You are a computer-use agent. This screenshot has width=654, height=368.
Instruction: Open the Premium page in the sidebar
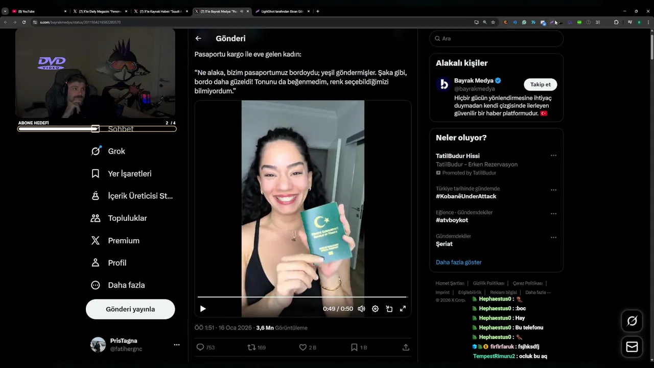coord(115,241)
